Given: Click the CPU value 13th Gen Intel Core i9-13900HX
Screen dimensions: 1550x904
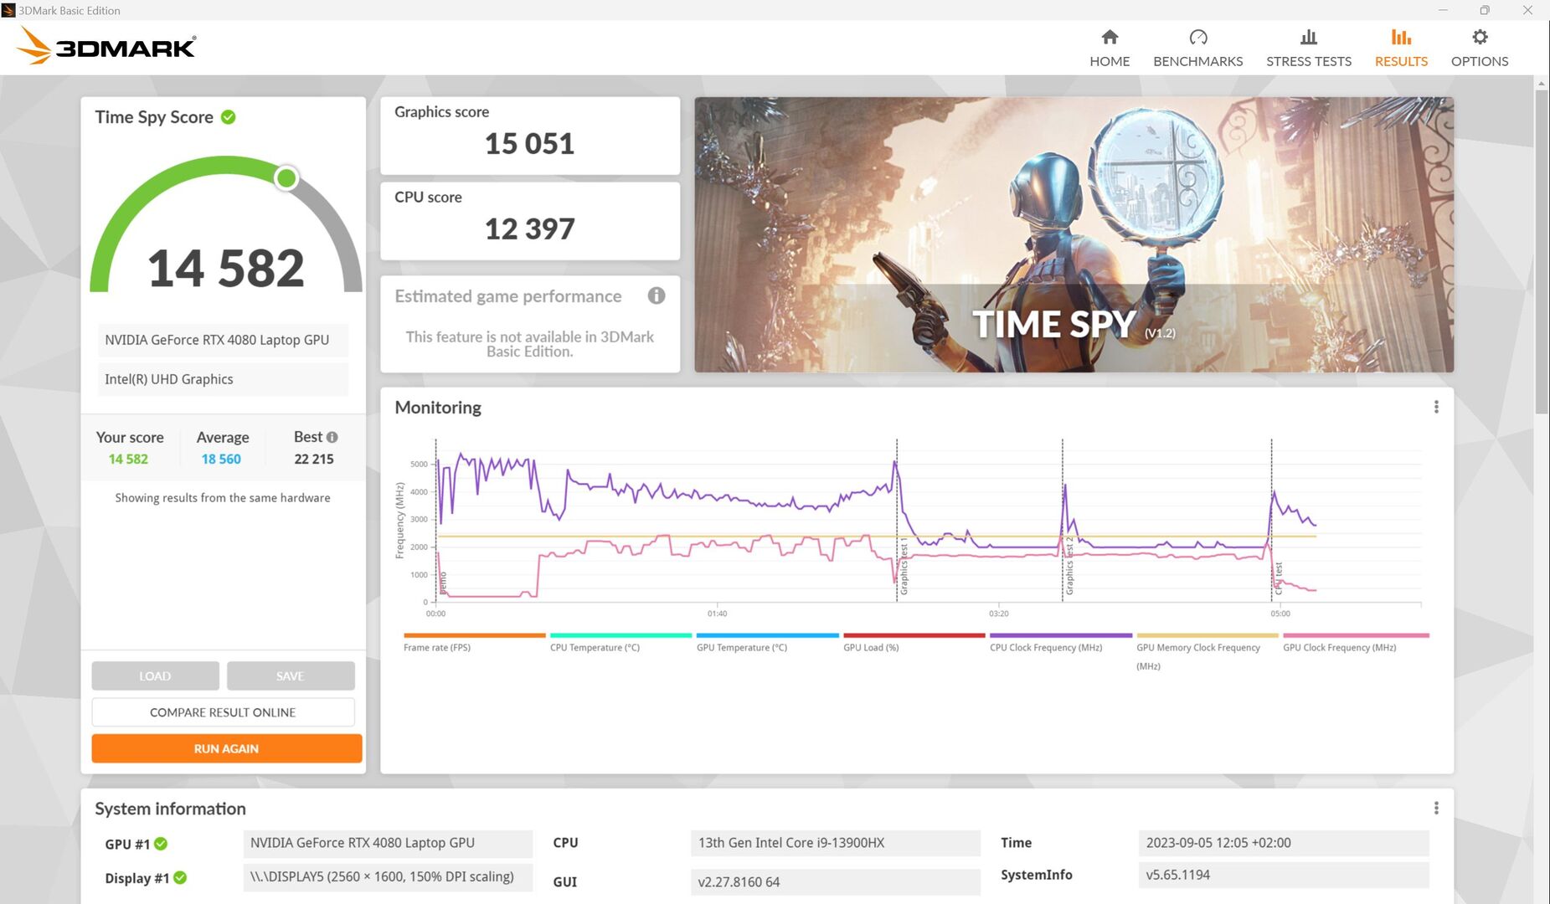Looking at the screenshot, I should 836,843.
